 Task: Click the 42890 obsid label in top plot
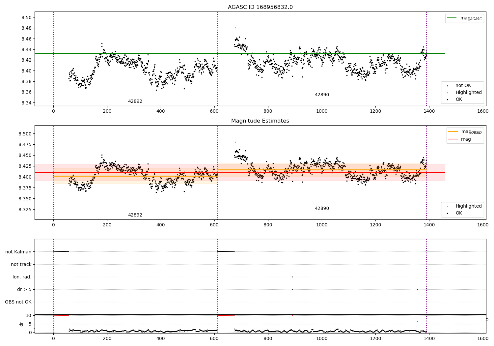pyautogui.click(x=322, y=95)
